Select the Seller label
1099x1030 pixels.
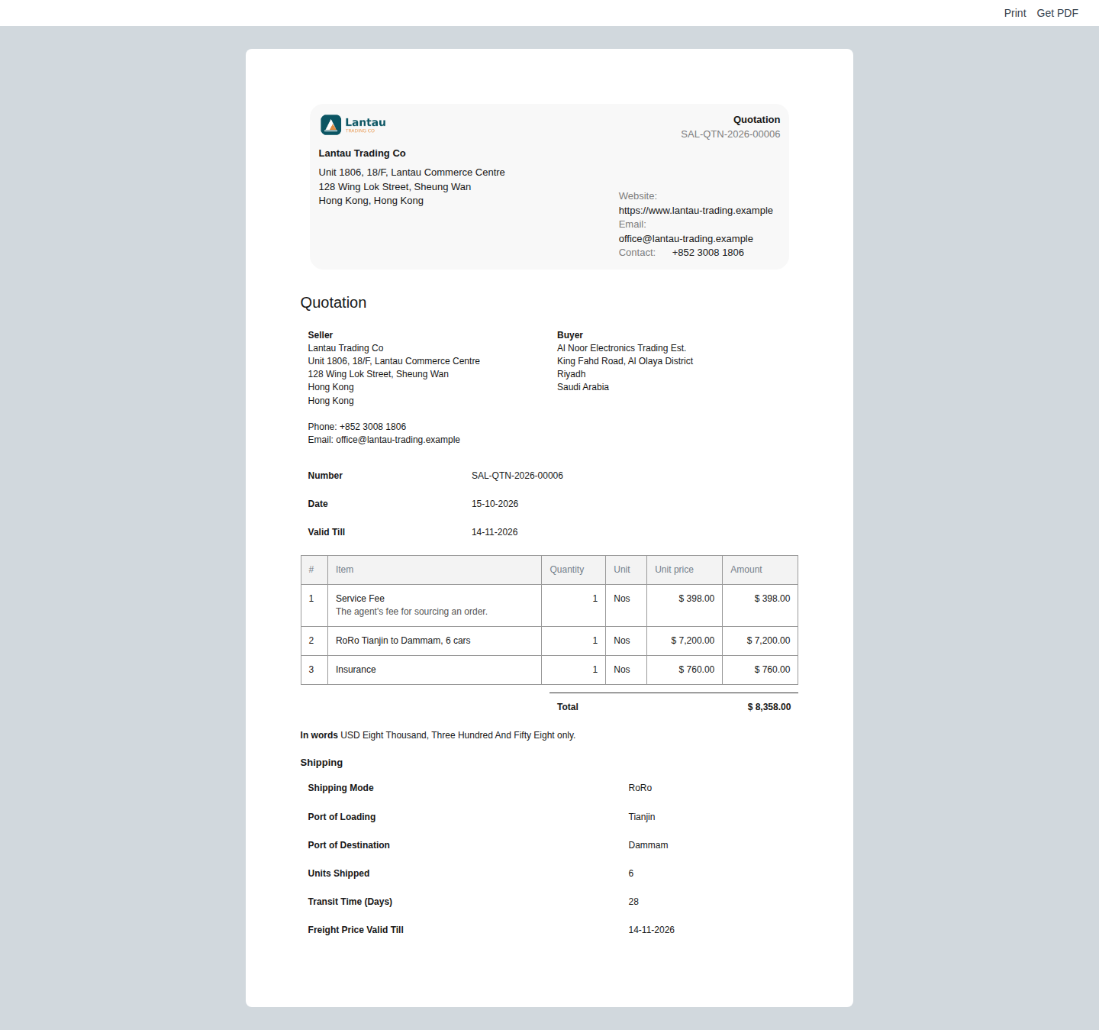(x=320, y=335)
